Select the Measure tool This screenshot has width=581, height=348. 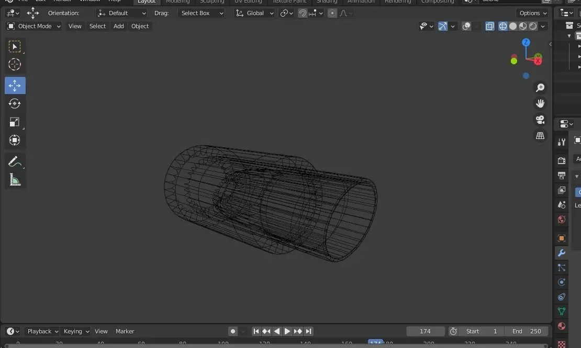pyautogui.click(x=15, y=180)
